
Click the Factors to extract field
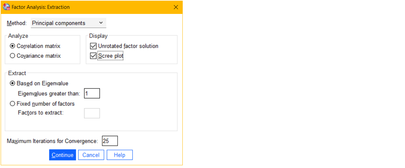[x=92, y=113]
